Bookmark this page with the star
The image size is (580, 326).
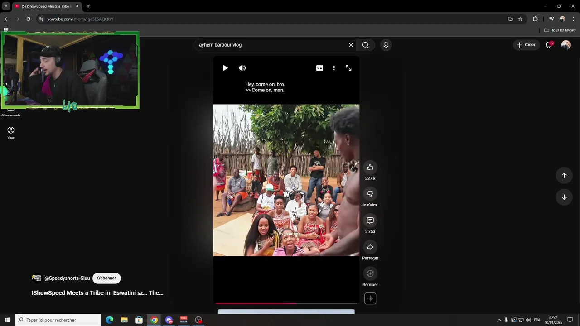click(x=520, y=19)
